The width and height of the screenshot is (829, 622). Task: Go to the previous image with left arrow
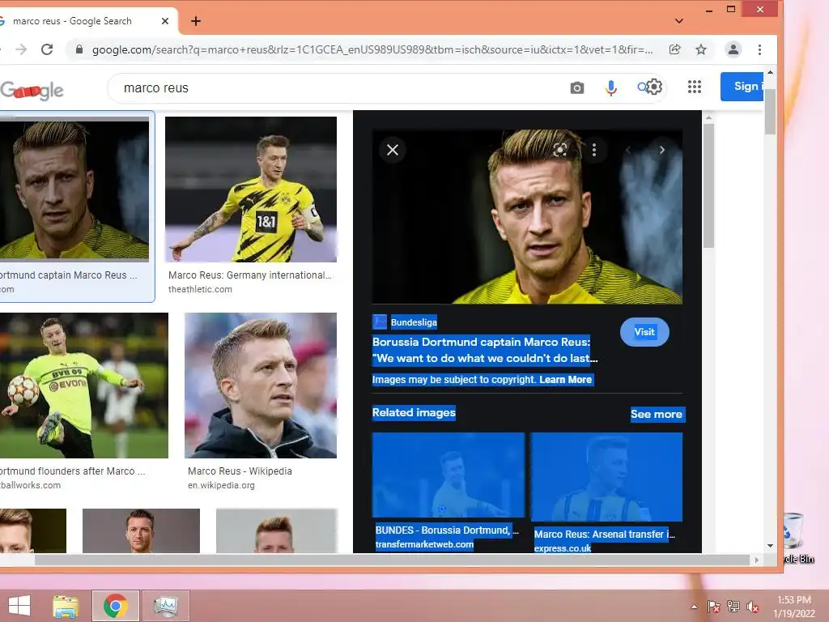pos(628,150)
